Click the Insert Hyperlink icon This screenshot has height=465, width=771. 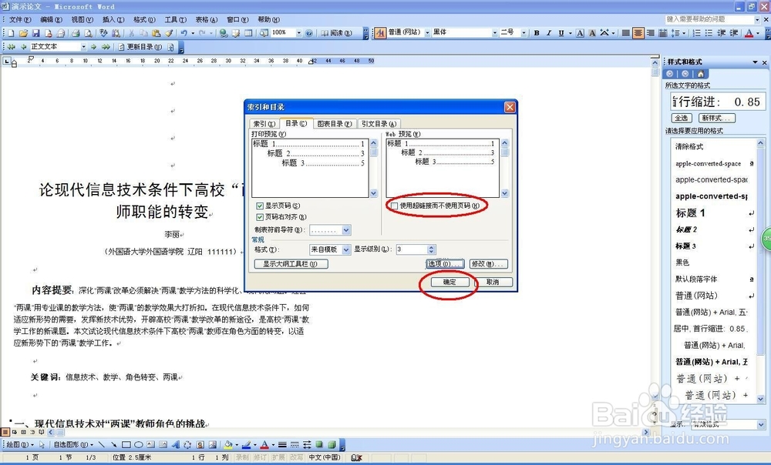tap(224, 33)
